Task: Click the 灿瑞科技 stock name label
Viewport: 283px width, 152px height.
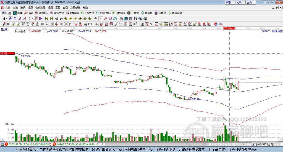Action: [x=277, y=31]
